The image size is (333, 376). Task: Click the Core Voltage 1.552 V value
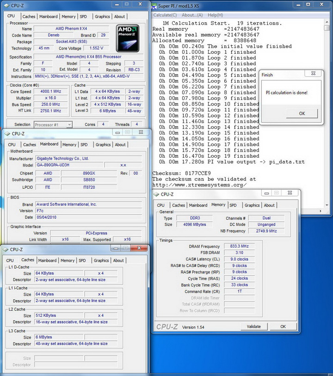click(96, 48)
